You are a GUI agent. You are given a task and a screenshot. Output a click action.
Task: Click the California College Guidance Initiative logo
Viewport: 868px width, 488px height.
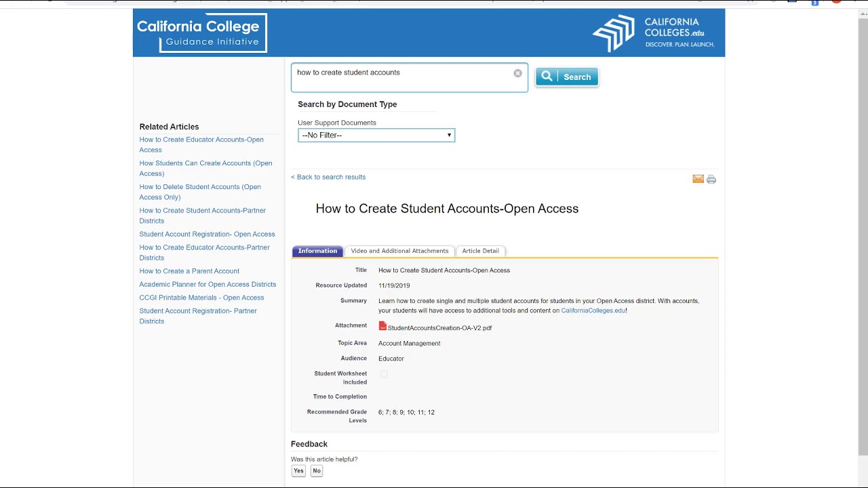(x=200, y=33)
